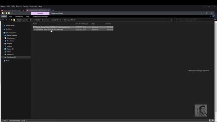
Task: Click the Properties quick access toolbar icon
Action: [x=6, y=13]
